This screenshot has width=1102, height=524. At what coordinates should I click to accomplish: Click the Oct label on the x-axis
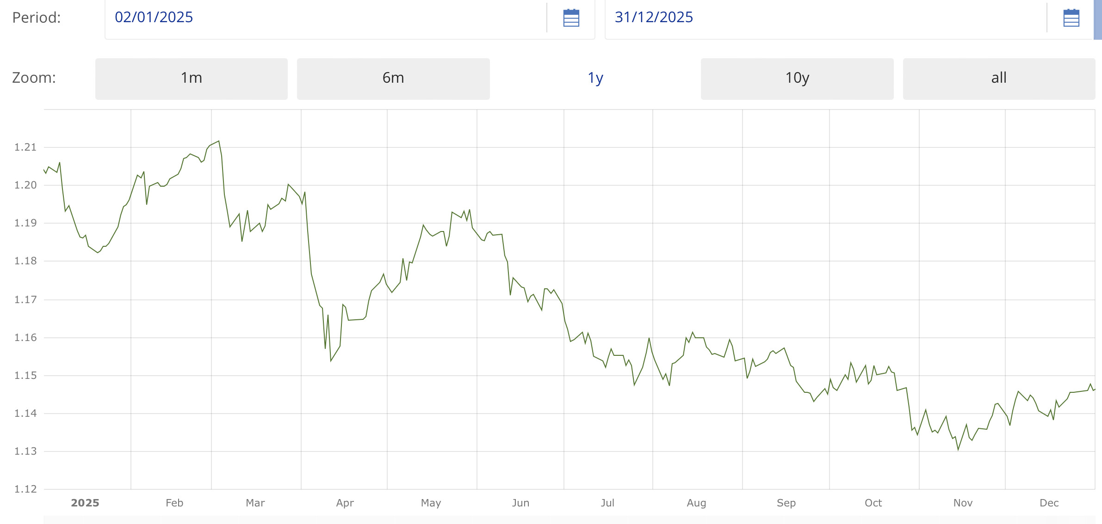[873, 503]
